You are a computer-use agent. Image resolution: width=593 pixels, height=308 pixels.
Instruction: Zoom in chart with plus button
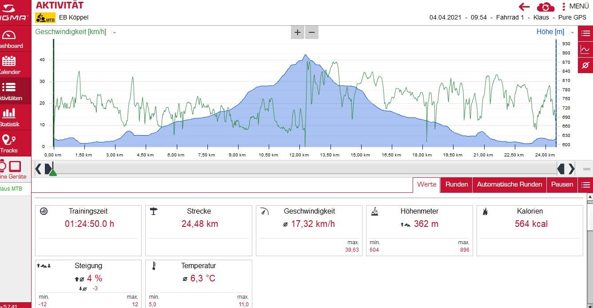298,32
